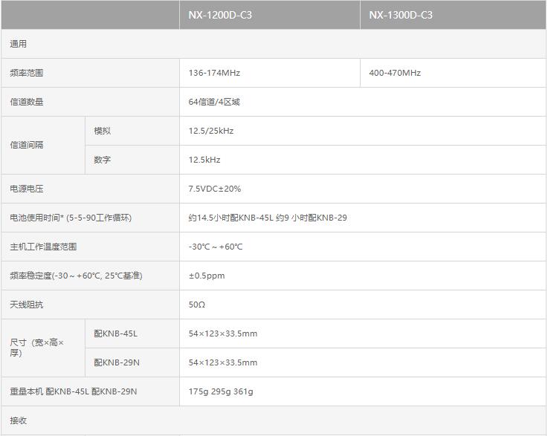Click the 64信道/4区域 cell
The image size is (548, 436).
214,102
